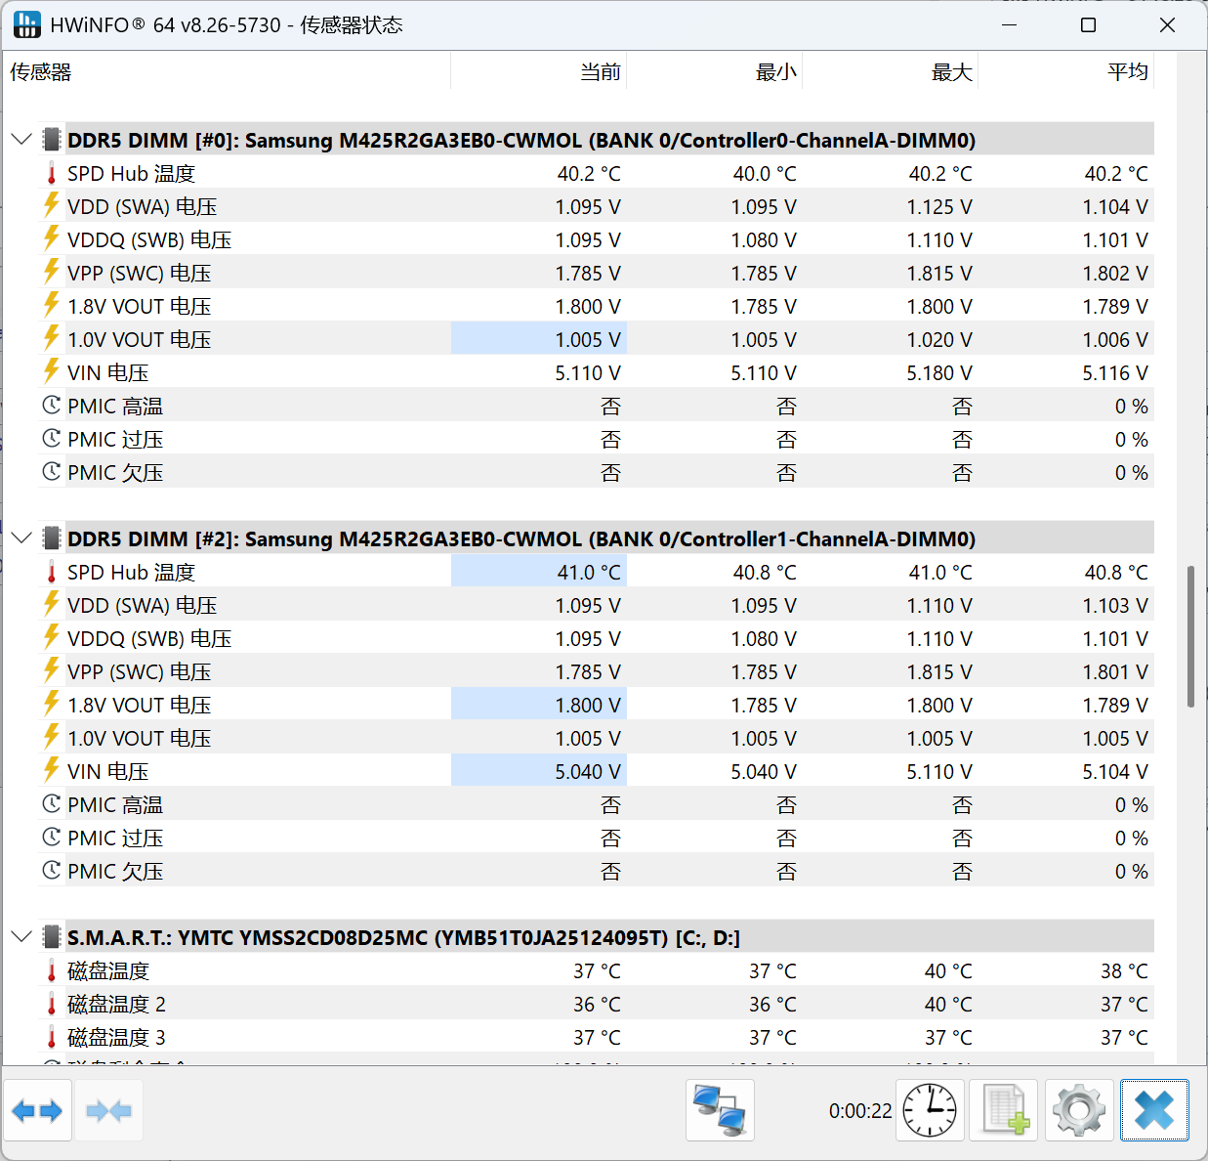The width and height of the screenshot is (1208, 1161).
Task: Click the 0:00:22 elapsed time display
Action: [860, 1111]
